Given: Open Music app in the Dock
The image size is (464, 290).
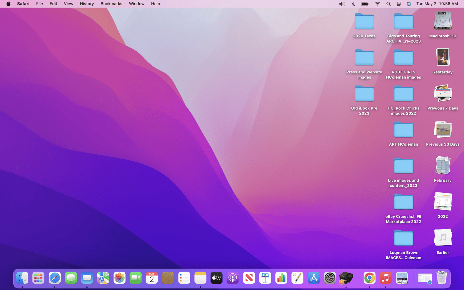Looking at the screenshot, I should coord(385,278).
